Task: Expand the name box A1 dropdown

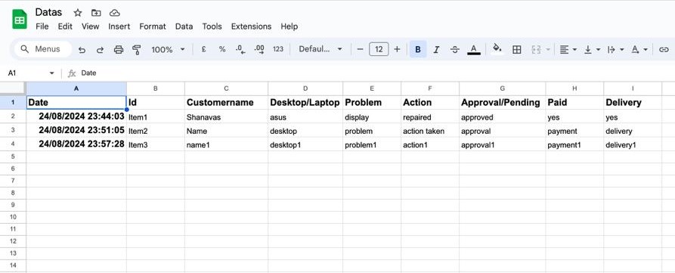Action: pos(51,73)
